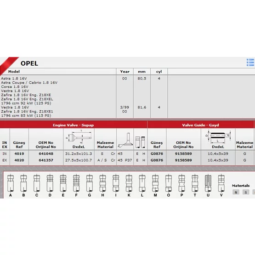This screenshot has height=255, width=255.
Task: Click the cyl column header
Action: (159, 72)
